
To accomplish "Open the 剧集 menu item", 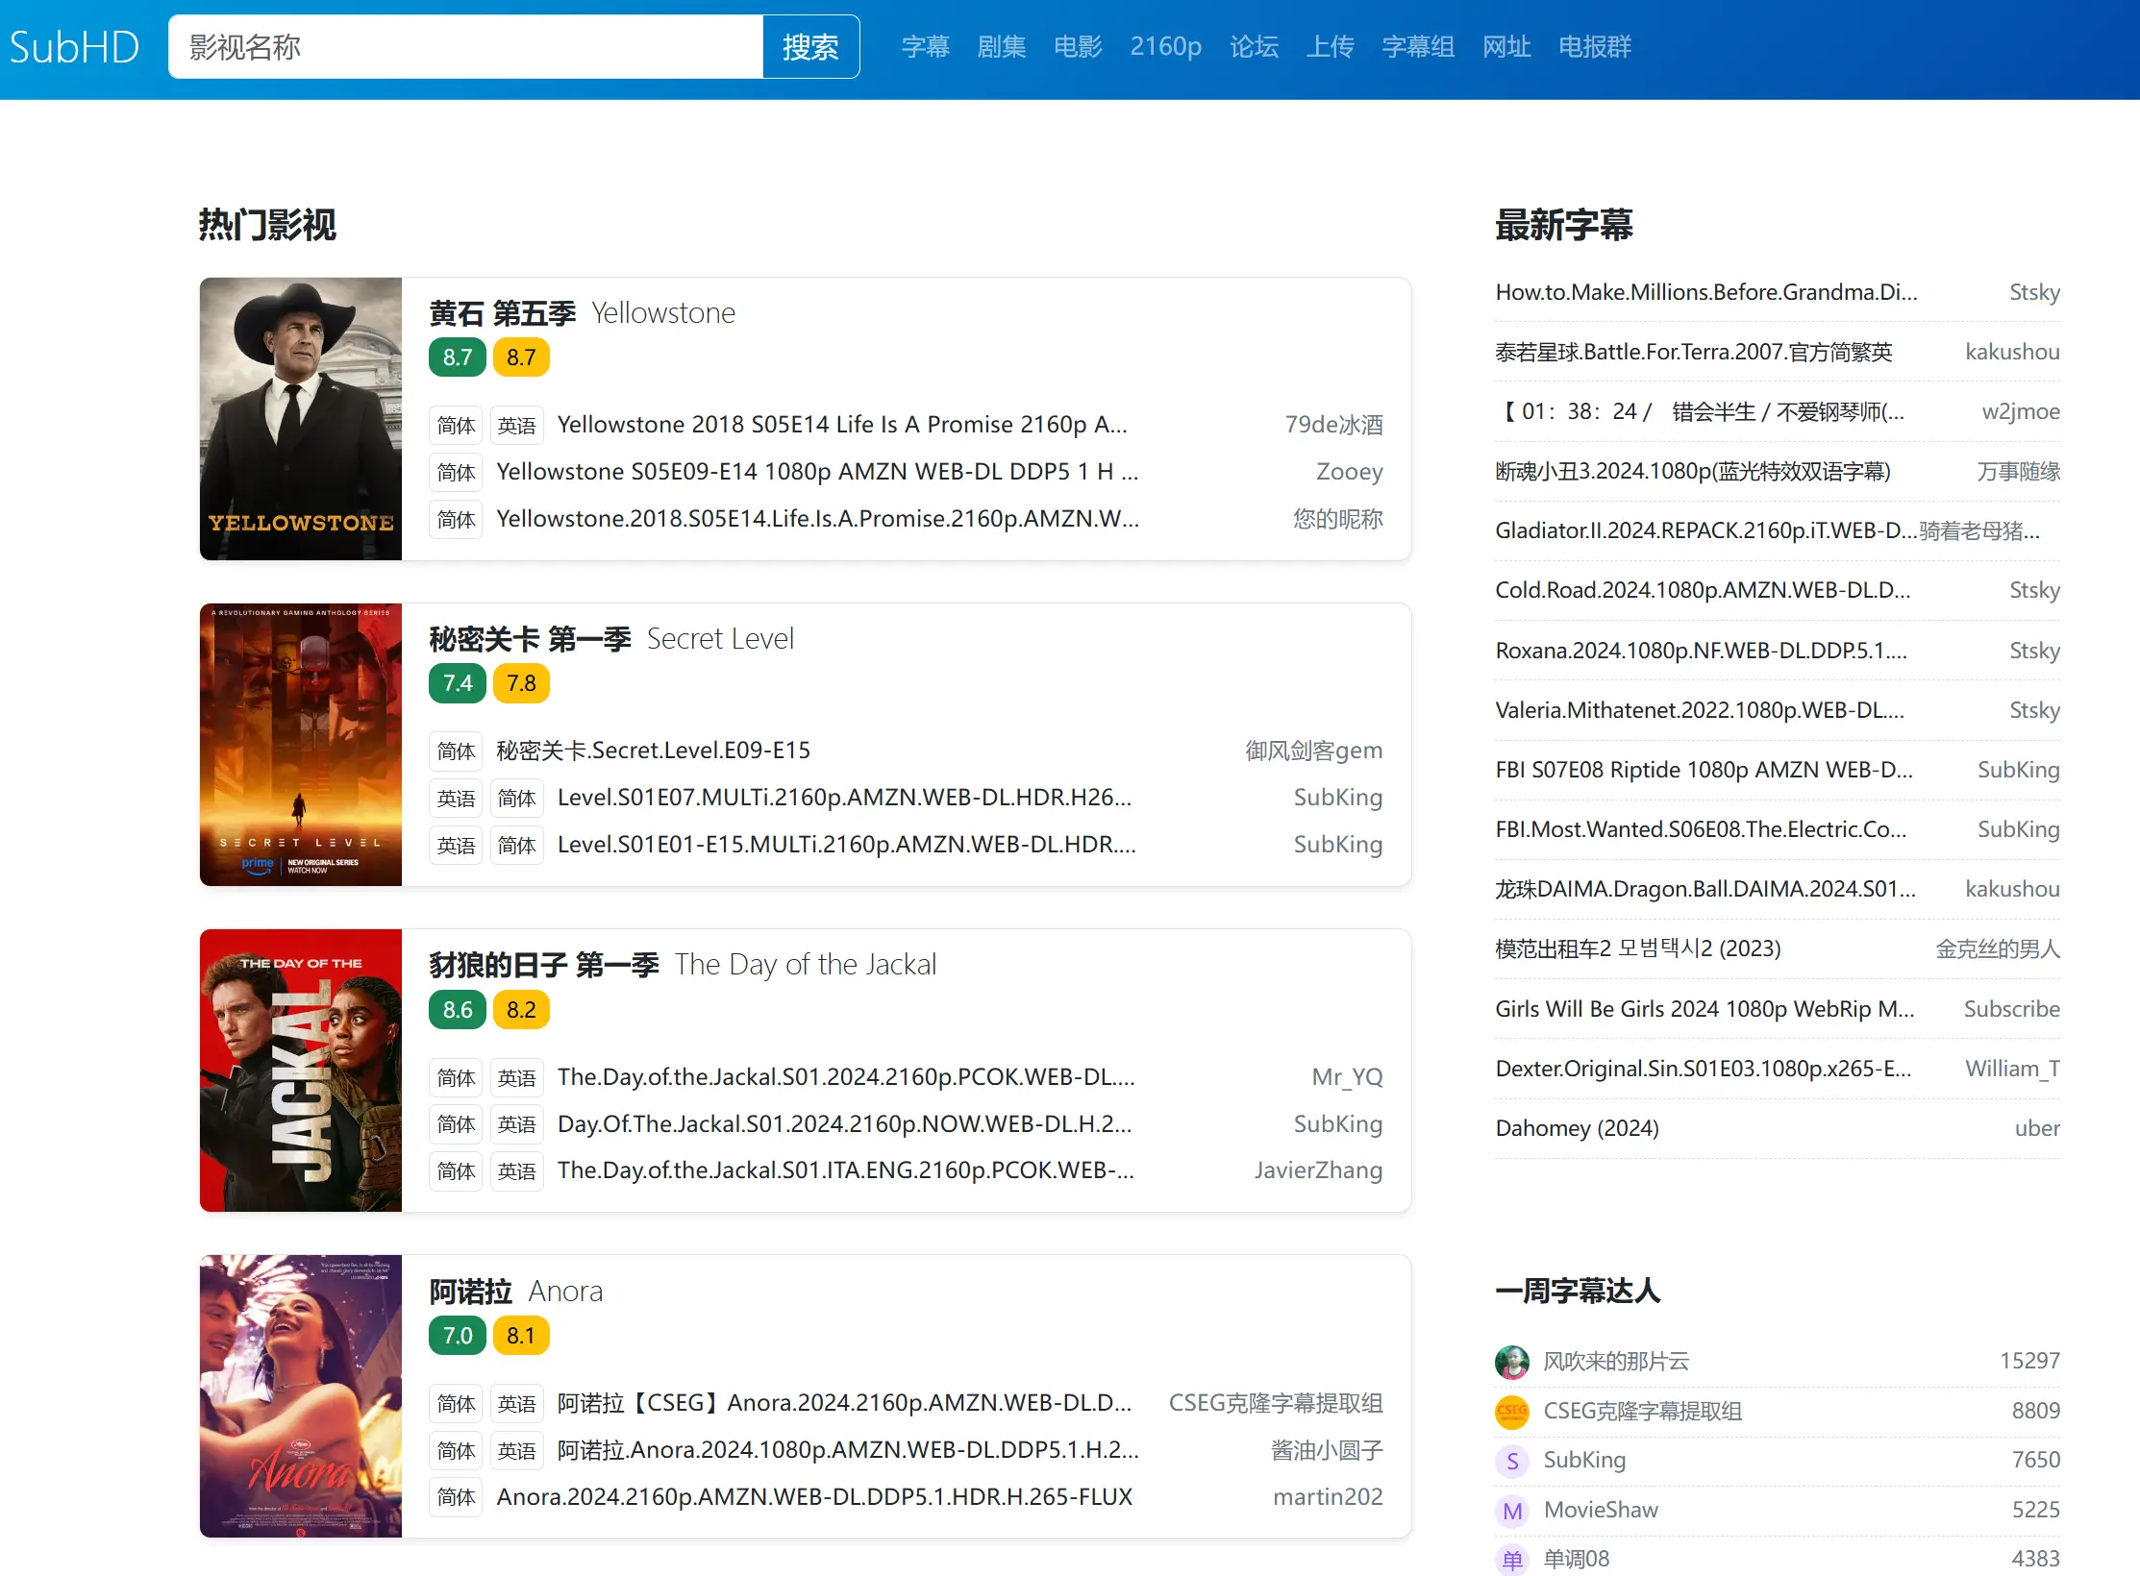I will point(1001,47).
